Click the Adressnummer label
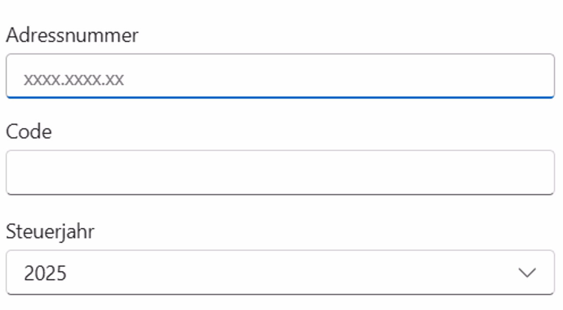 tap(72, 35)
